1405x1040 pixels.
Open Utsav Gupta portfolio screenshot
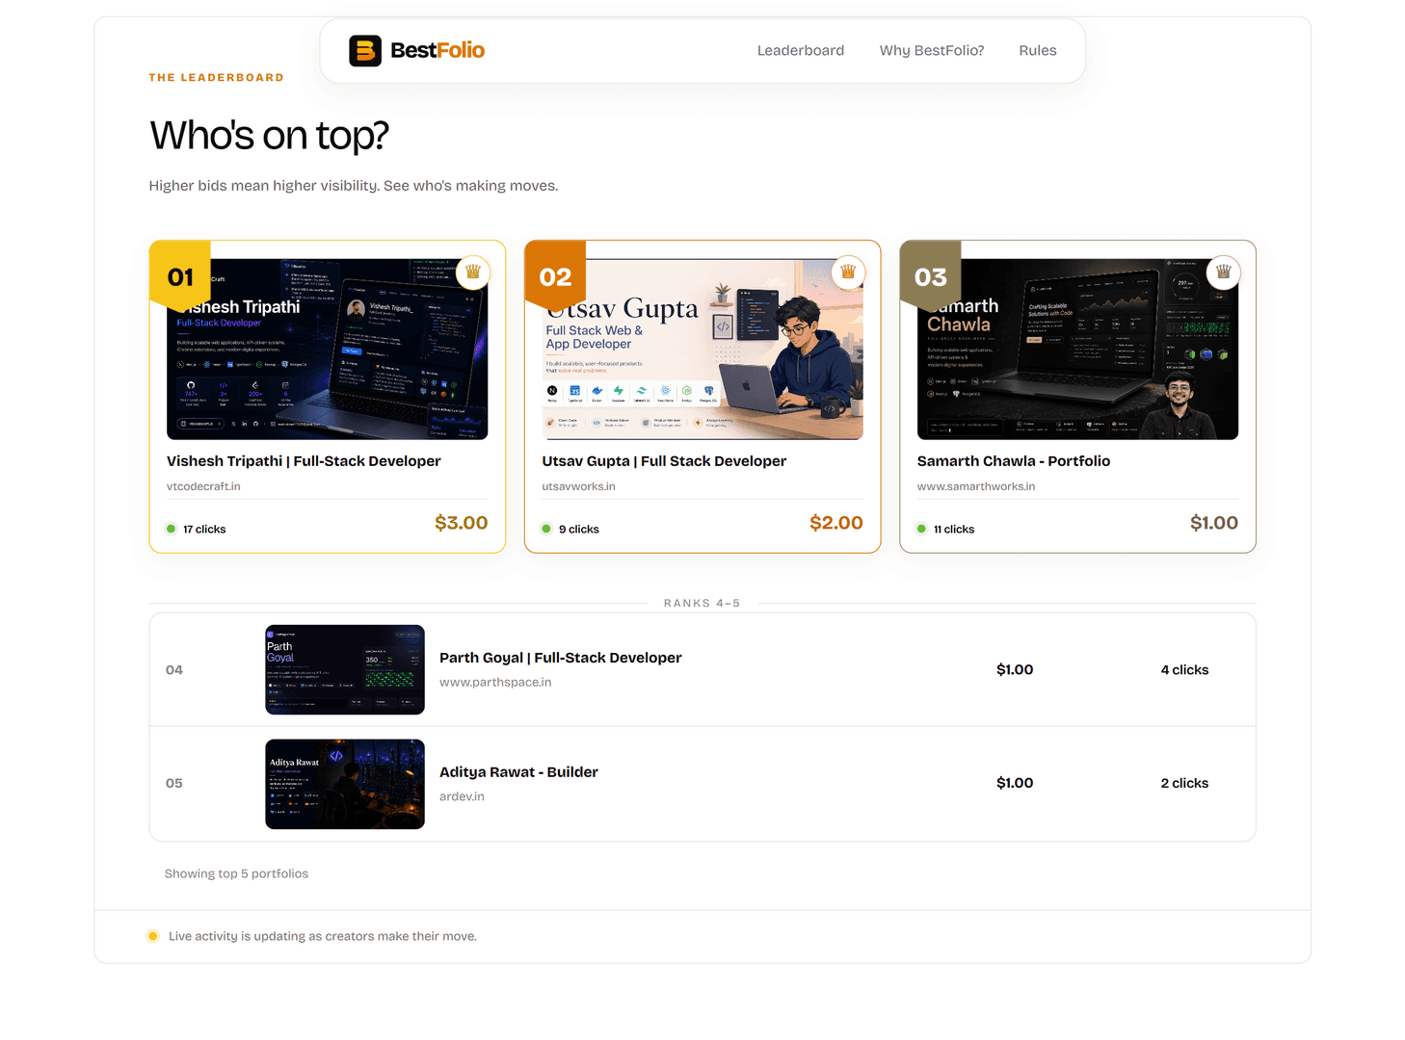coord(702,349)
